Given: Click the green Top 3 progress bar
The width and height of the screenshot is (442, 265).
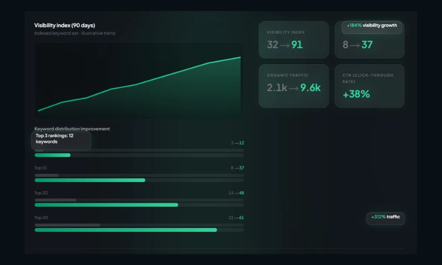Looking at the screenshot, I should [52, 155].
